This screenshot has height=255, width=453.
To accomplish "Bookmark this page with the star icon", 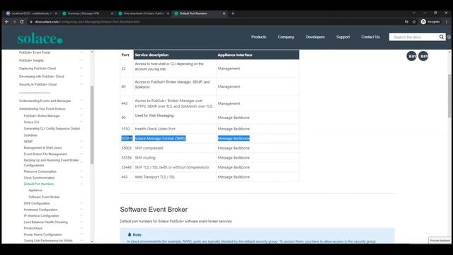I will (413, 22).
